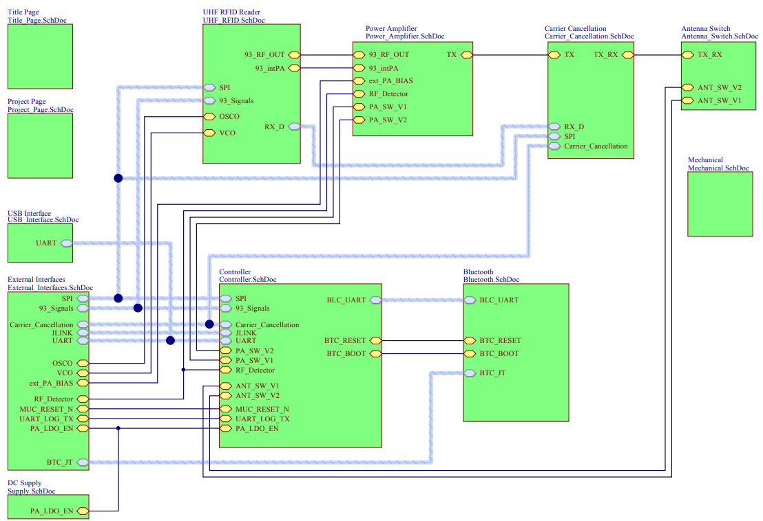
Task: Click the Supply.SchDoc file name
Action: [31, 491]
